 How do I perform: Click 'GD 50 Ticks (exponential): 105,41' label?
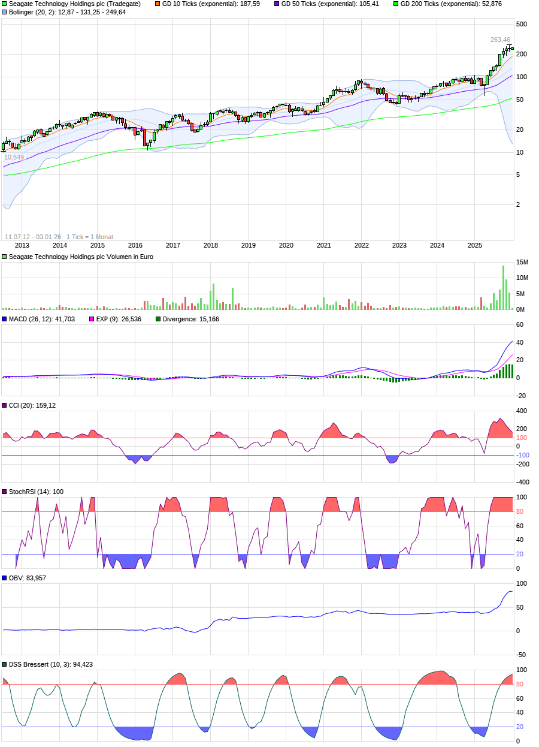click(329, 4)
